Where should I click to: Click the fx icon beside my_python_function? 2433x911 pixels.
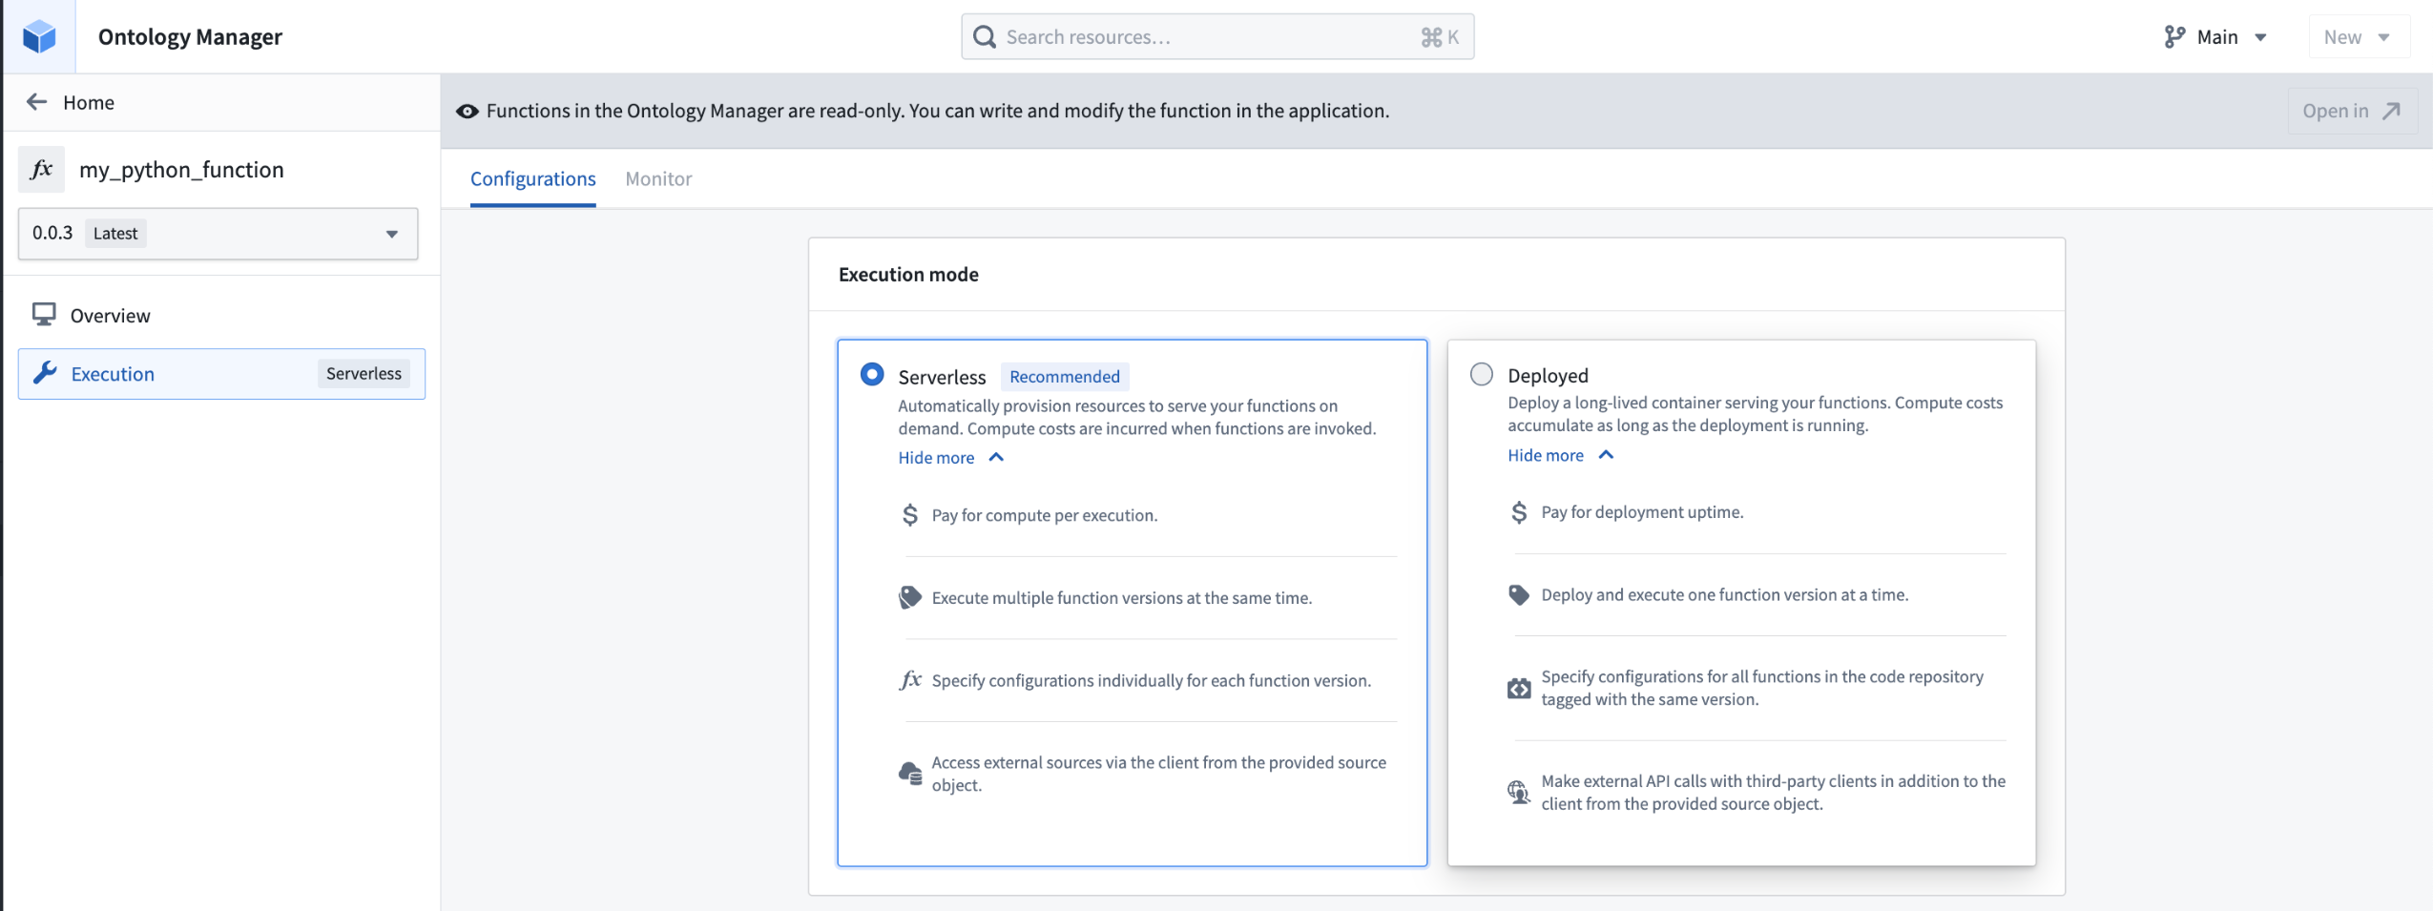coord(41,170)
